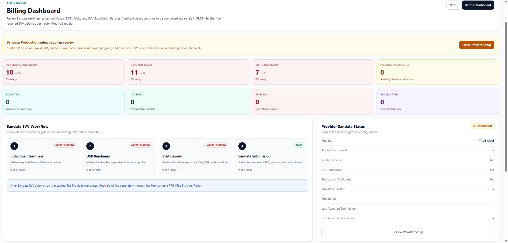Click the Setup Required status badge
The image size is (508, 243).
(x=482, y=126)
